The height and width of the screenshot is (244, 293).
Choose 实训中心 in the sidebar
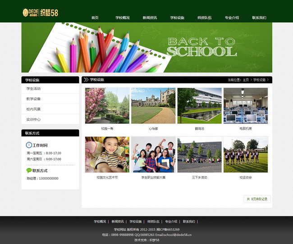pyautogui.click(x=34, y=119)
